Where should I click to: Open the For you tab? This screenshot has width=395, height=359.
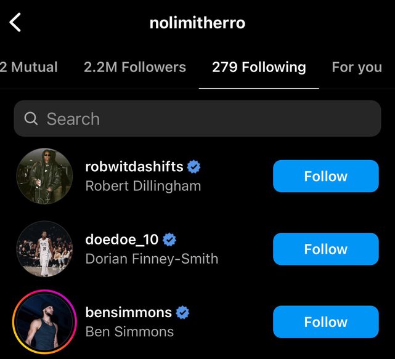pyautogui.click(x=357, y=67)
